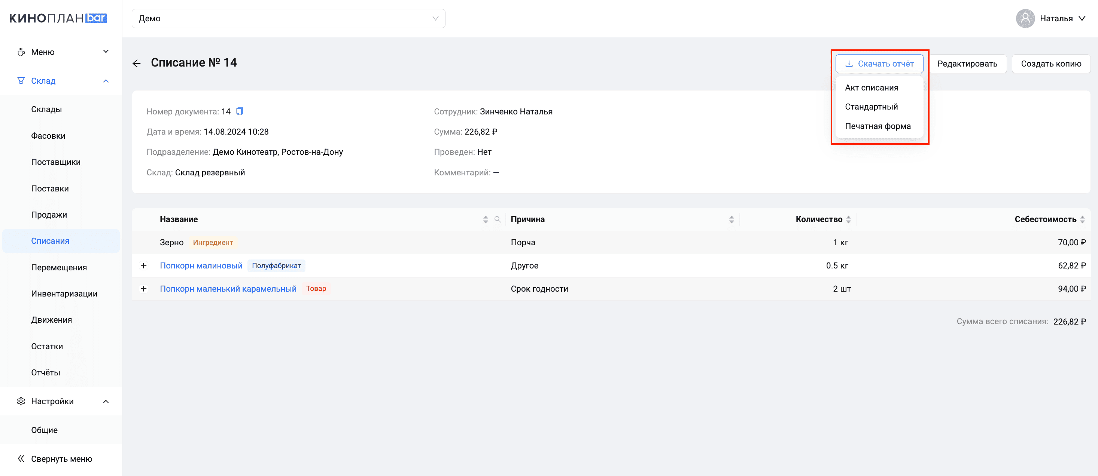The height and width of the screenshot is (476, 1098).
Task: Click the 94,00 ₽ cost value
Action: [x=1071, y=288]
